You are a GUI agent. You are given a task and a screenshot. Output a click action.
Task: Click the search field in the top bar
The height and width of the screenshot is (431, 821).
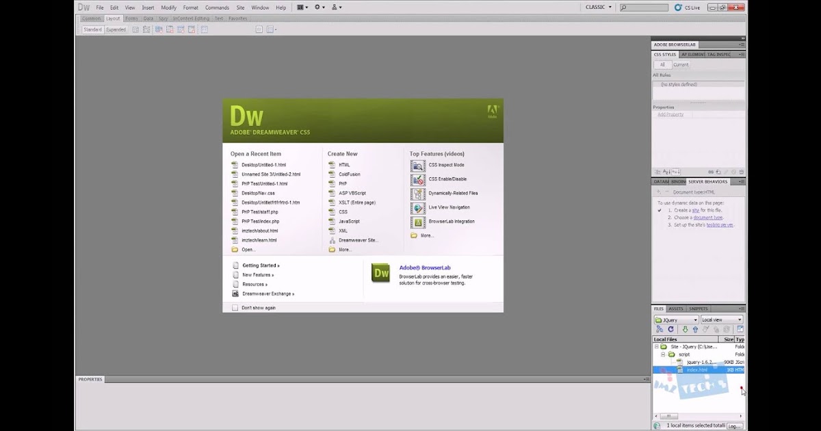point(643,8)
